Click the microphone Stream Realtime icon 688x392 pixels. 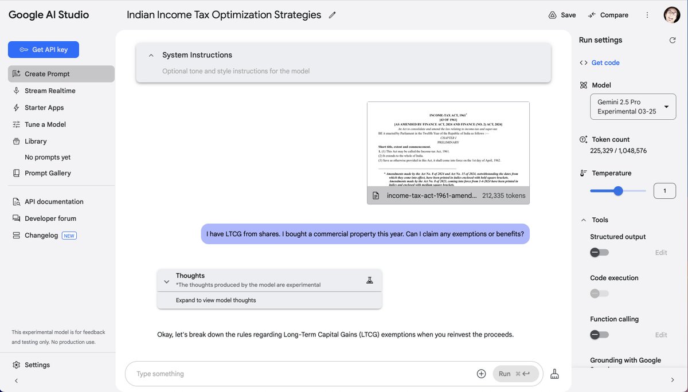[x=17, y=91]
